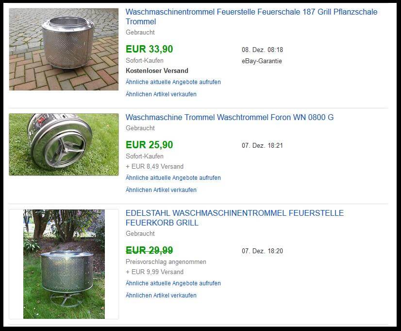Screen dimensions: 401x331
Task: Open the Waschmaschinentrommel Feuerstelle Feuerschale 187 listing title
Action: tap(251, 17)
